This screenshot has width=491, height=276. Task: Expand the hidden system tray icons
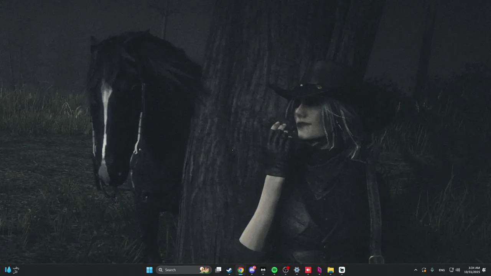[415, 270]
